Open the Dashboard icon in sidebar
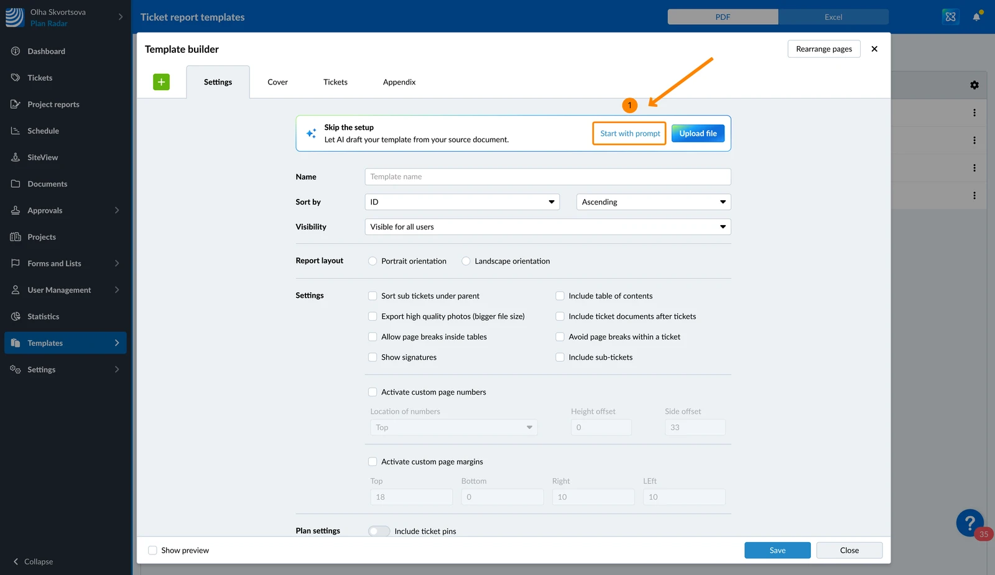Image resolution: width=995 pixels, height=575 pixels. 16,51
